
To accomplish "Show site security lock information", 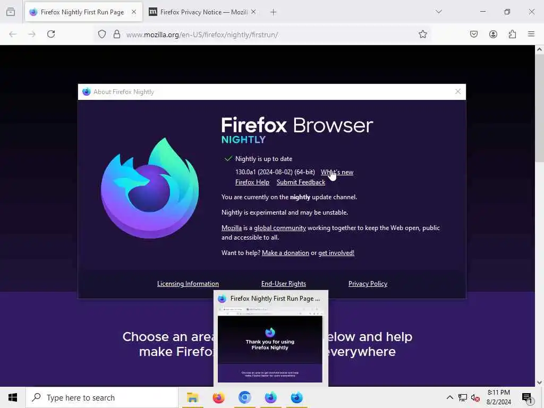I will tap(117, 35).
